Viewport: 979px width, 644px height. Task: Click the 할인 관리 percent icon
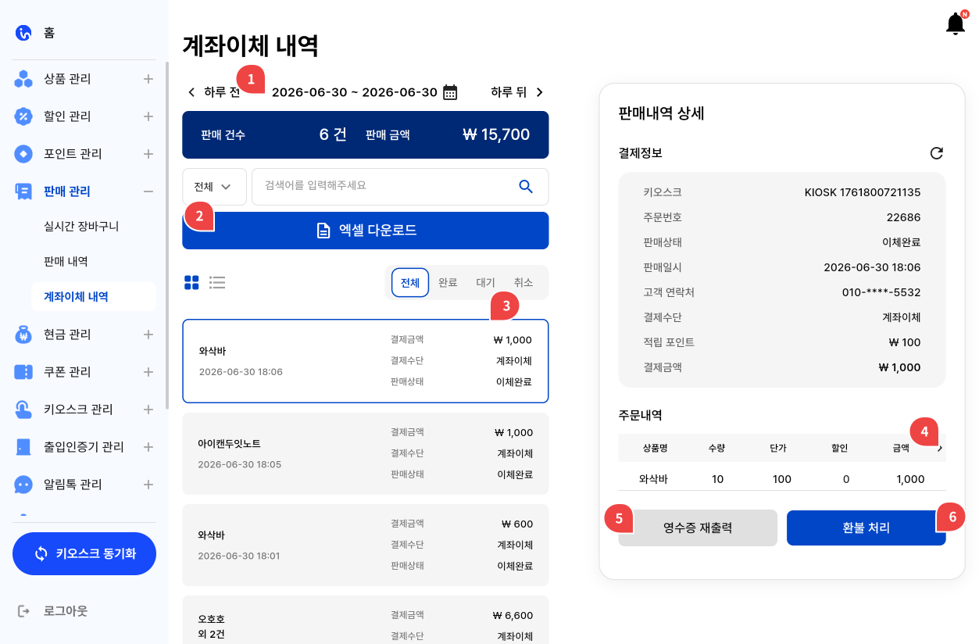point(23,116)
